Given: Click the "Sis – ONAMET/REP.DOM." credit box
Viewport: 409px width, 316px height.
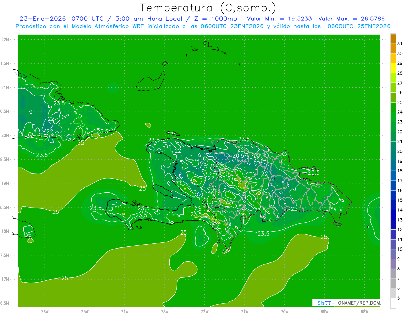Looking at the screenshot, I should click(347, 303).
